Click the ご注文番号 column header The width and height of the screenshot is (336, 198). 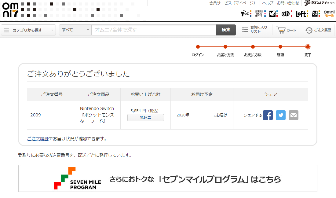52,94
